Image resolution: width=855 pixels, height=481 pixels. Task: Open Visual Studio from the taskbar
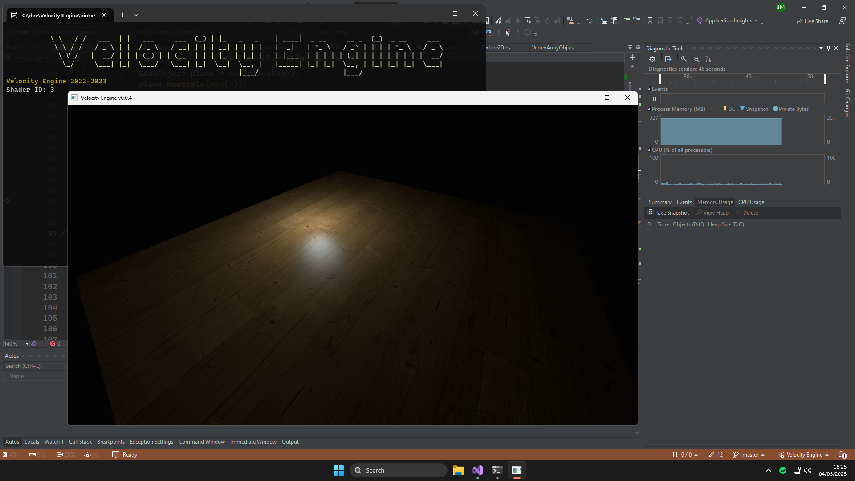478,470
